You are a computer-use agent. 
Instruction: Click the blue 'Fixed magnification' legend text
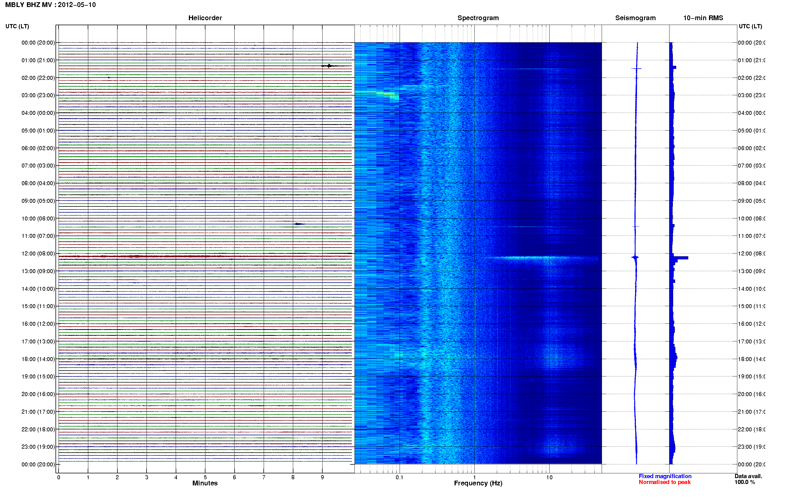pyautogui.click(x=665, y=476)
